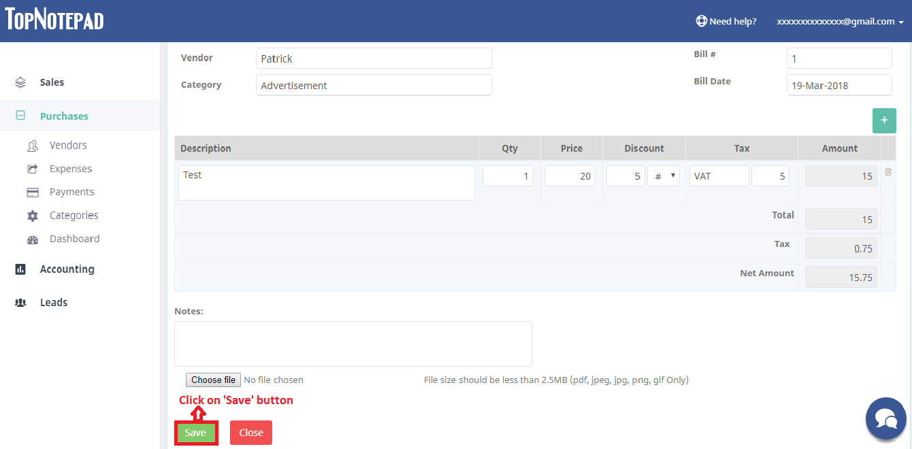Open the Sales menu

(52, 82)
